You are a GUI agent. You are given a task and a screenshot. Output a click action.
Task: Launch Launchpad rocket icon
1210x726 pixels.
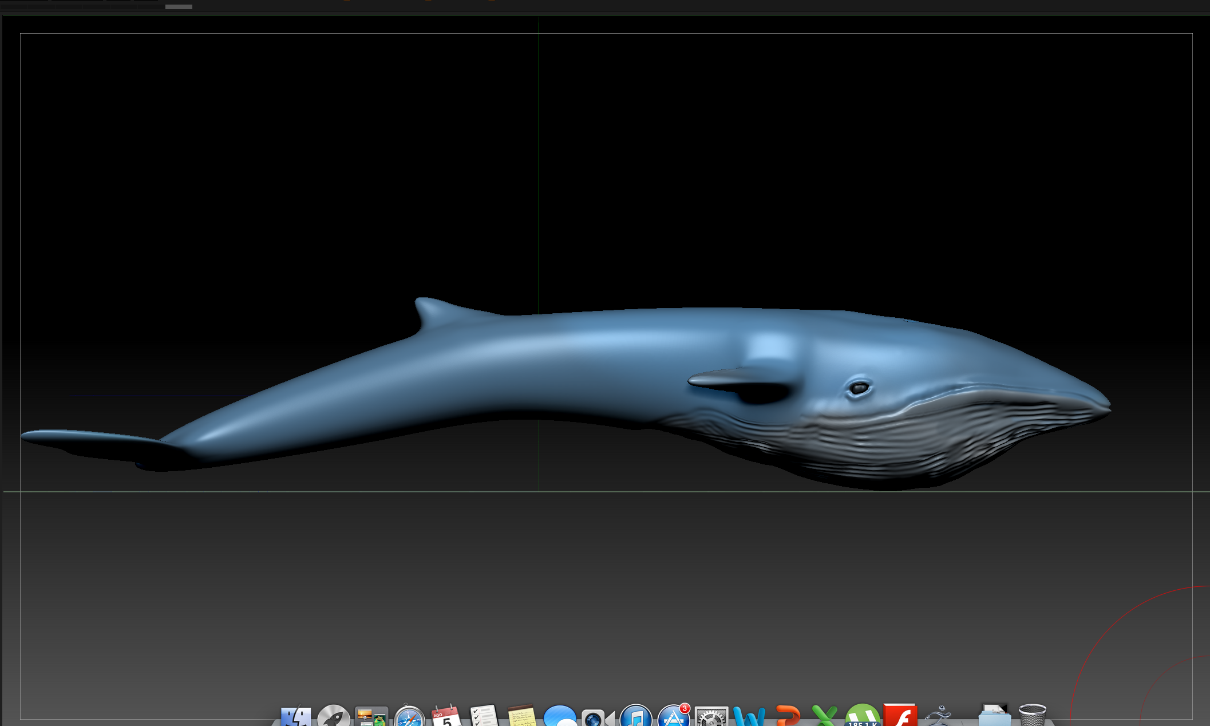coord(334,717)
